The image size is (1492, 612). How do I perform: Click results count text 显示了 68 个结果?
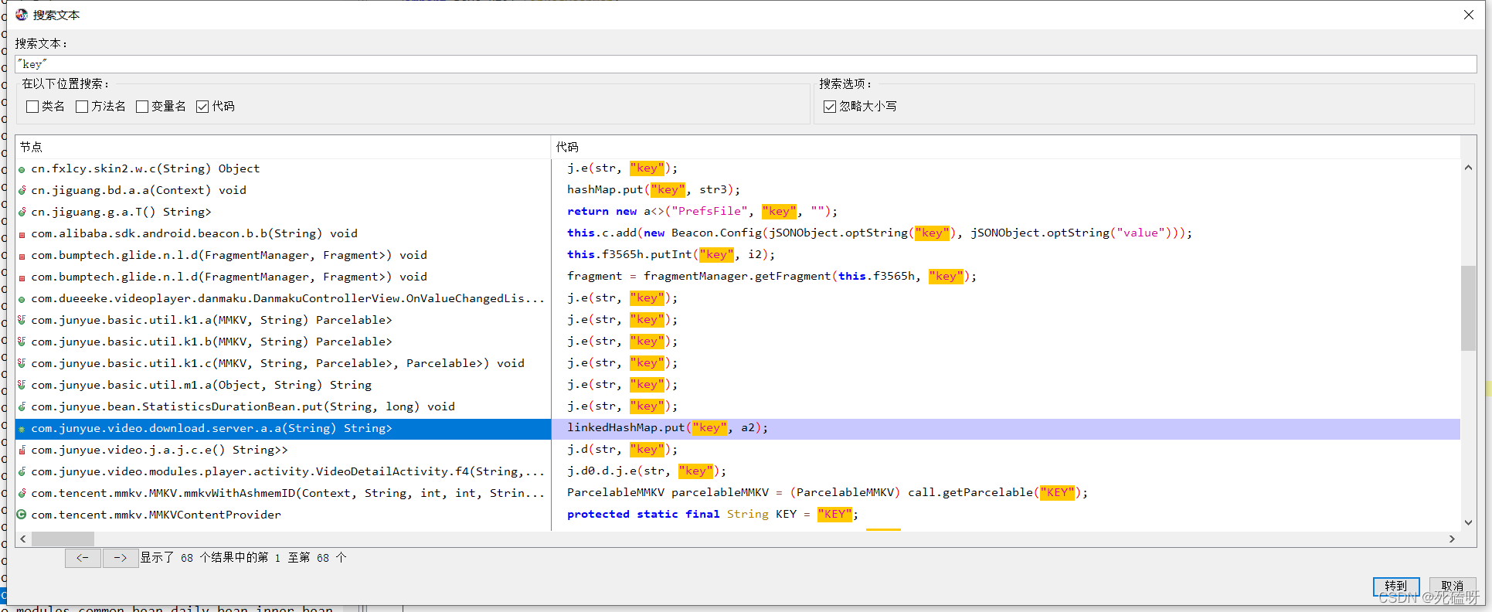(x=243, y=558)
